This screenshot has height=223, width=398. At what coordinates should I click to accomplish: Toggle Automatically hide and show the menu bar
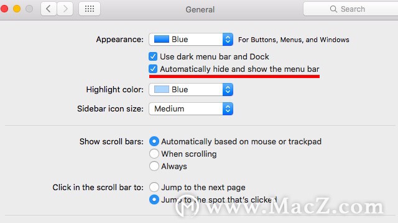(x=153, y=69)
